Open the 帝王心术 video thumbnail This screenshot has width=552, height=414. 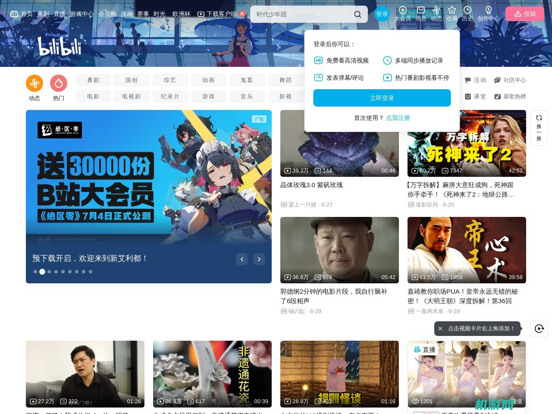click(467, 250)
